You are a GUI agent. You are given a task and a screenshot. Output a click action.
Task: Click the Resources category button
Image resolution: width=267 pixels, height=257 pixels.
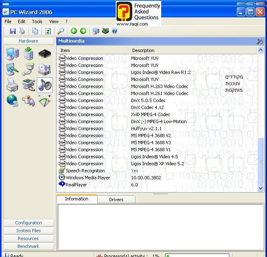(x=29, y=238)
